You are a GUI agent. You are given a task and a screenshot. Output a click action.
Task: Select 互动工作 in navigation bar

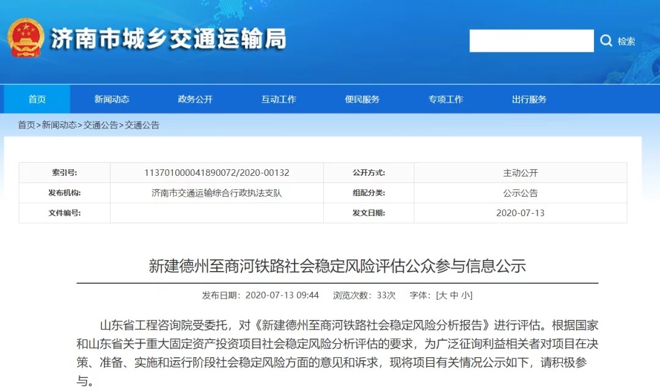coord(279,99)
